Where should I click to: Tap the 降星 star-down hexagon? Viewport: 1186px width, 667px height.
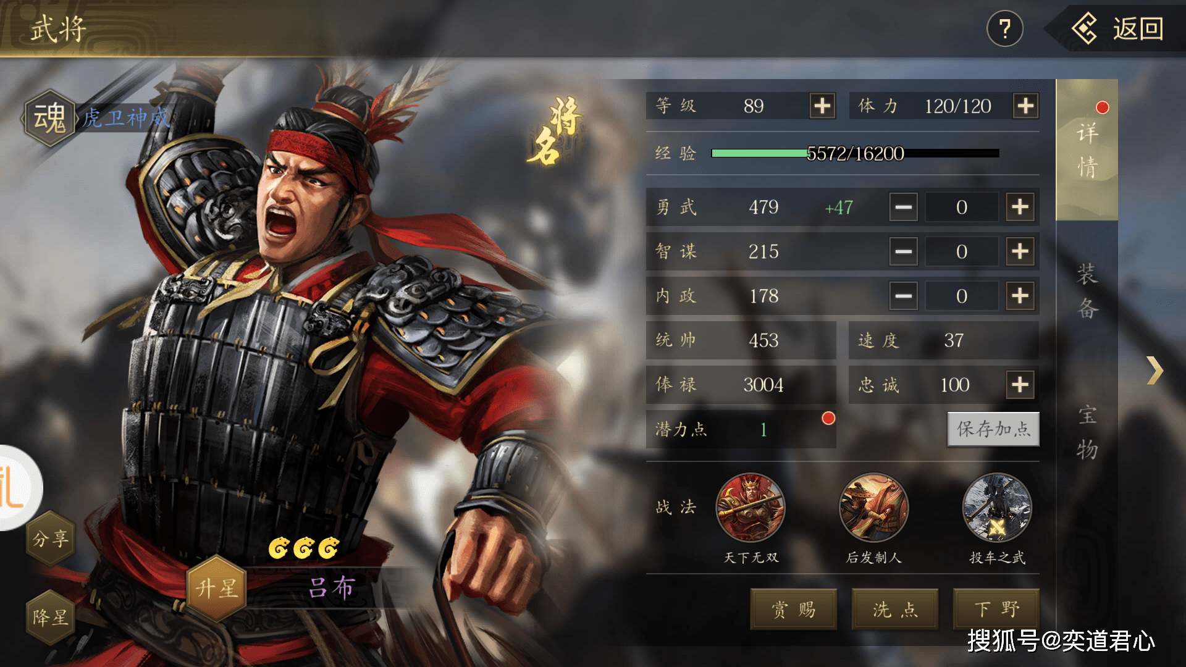[51, 617]
